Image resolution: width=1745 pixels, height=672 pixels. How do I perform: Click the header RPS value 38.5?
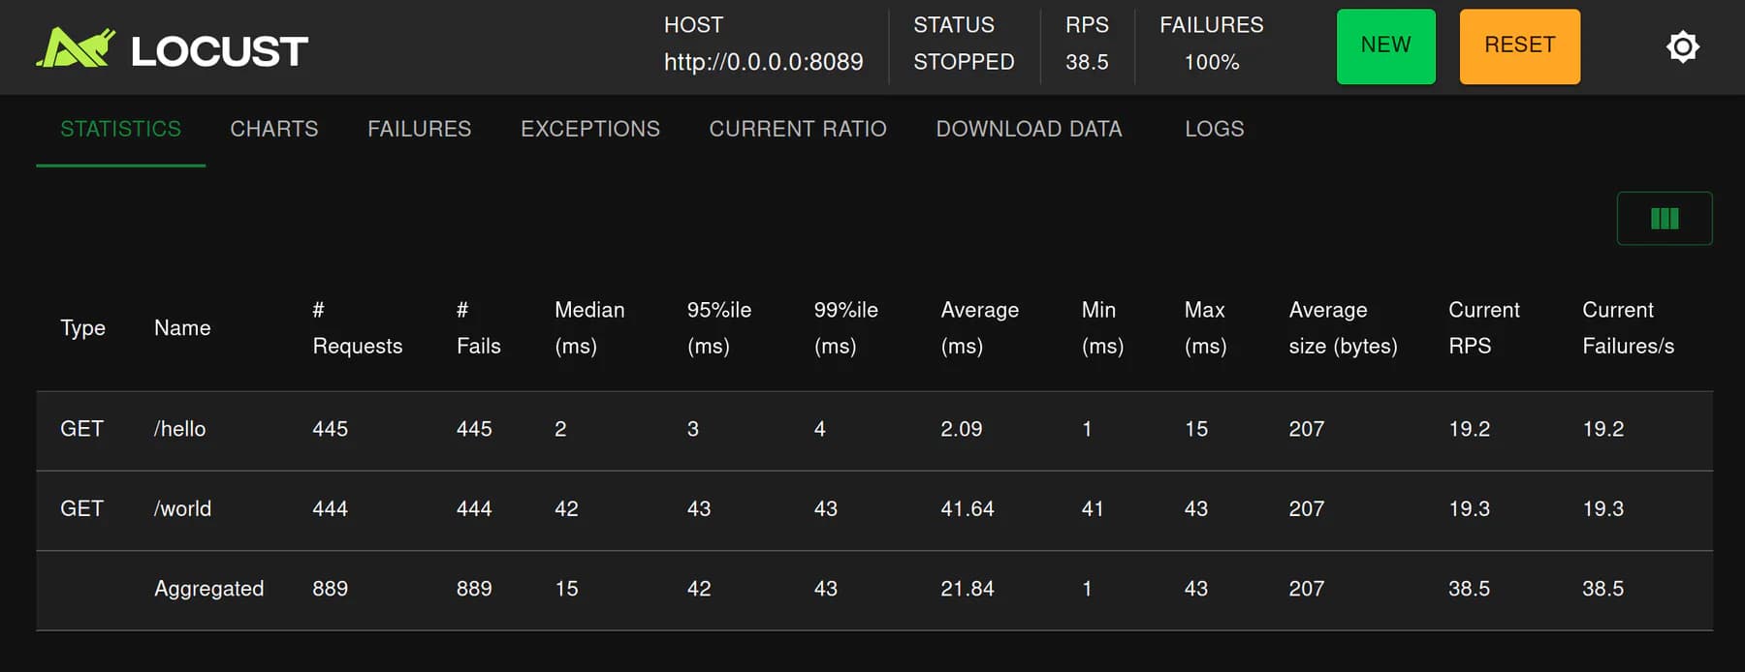[1087, 62]
